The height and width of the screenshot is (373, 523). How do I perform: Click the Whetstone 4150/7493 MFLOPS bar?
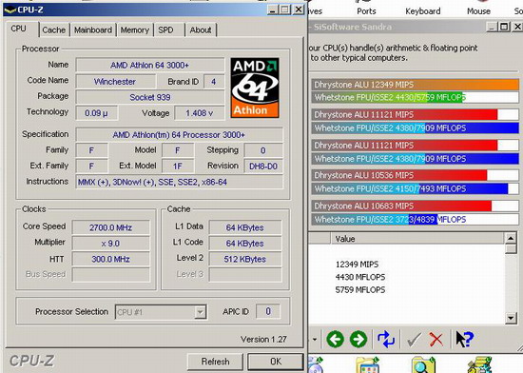click(x=416, y=188)
